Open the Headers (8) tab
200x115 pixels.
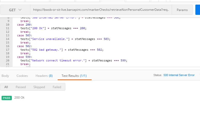click(x=44, y=76)
